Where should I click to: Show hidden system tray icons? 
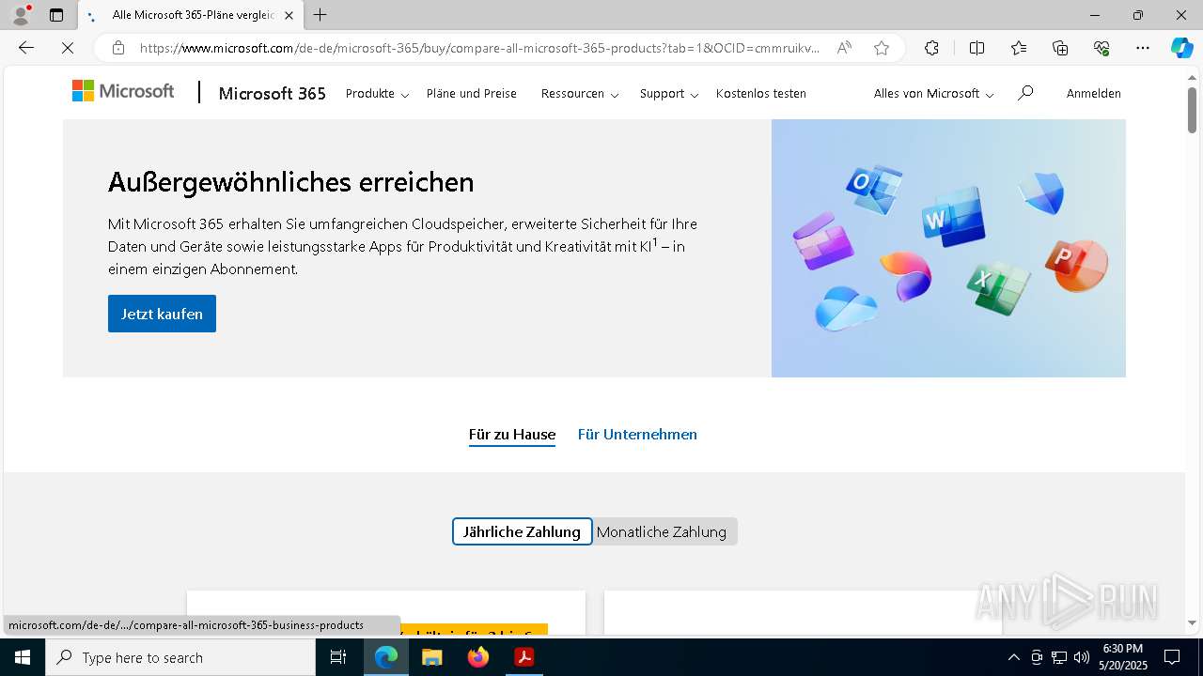1013,657
